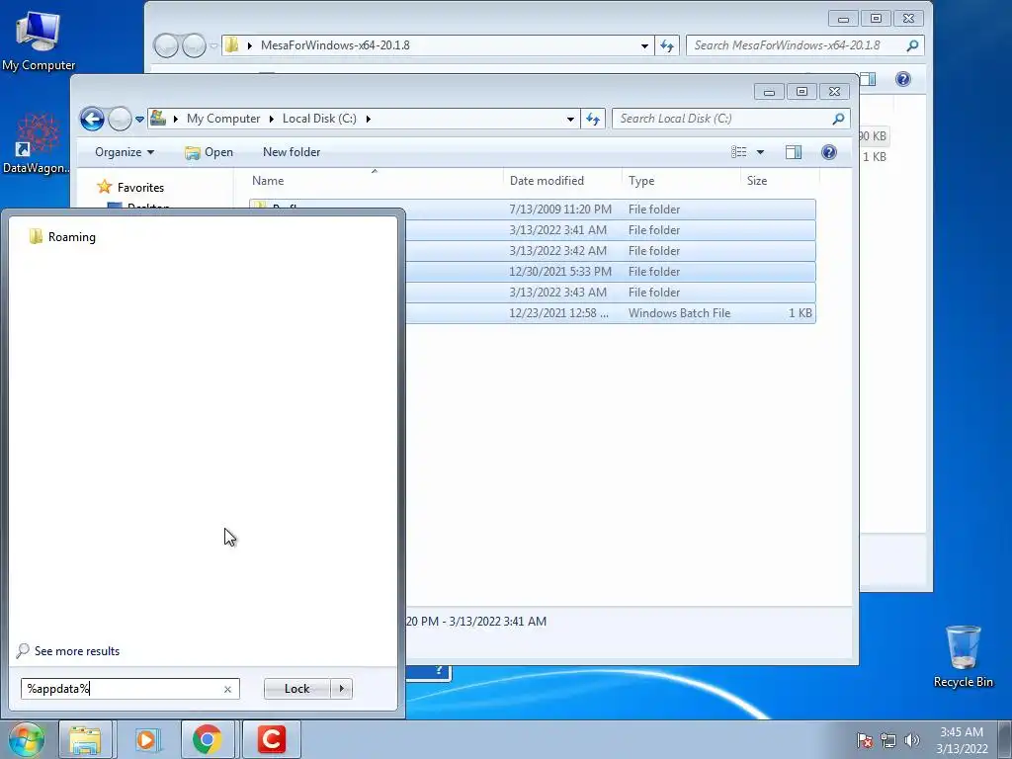Select the Windows Batch File row
Screen dimensions: 1012x759
pos(611,313)
